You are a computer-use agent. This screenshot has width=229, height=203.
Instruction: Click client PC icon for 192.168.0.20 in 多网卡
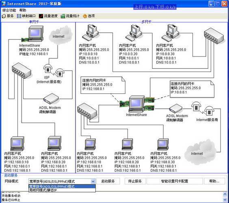coord(127,144)
